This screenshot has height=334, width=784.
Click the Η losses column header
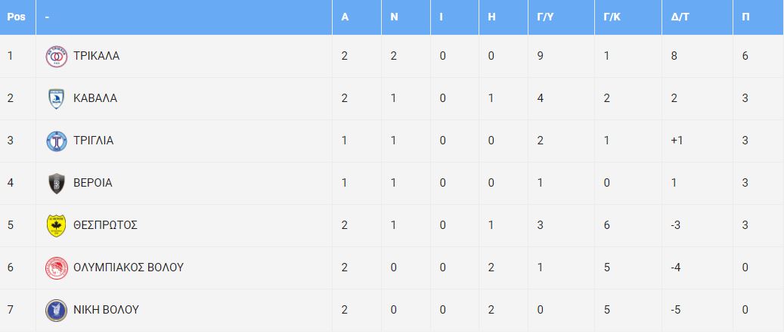(x=491, y=17)
